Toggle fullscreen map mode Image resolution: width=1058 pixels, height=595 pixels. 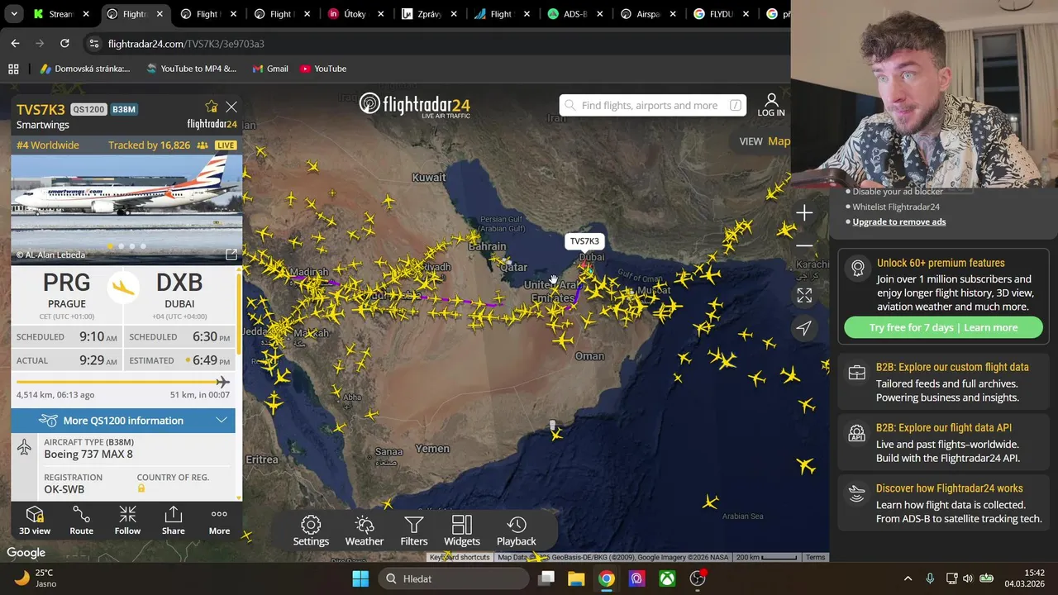pyautogui.click(x=804, y=295)
